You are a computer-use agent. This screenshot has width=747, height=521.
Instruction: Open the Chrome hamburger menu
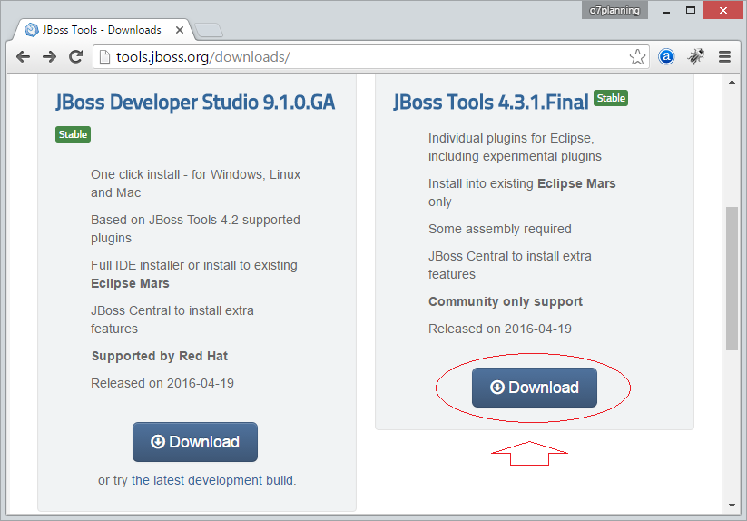pos(724,56)
